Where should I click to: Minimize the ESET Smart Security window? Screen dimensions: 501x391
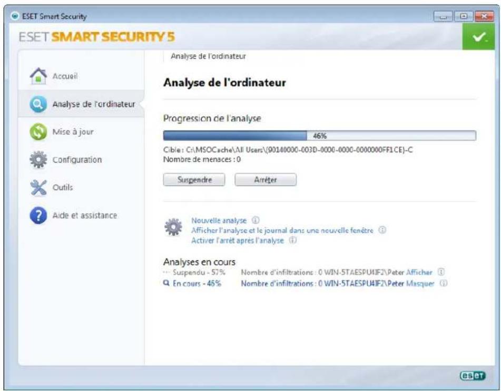pyautogui.click(x=443, y=16)
